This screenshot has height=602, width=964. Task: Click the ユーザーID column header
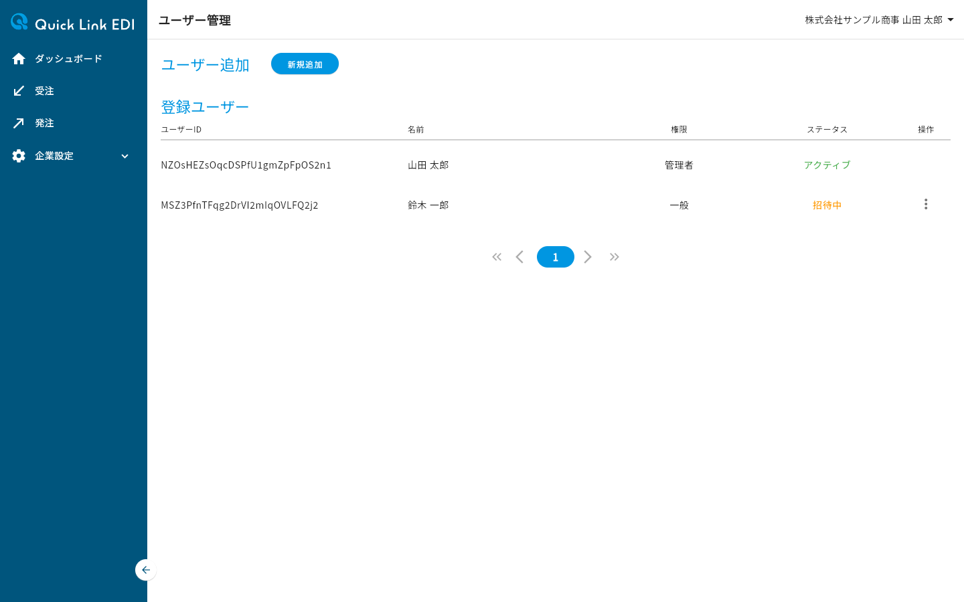pyautogui.click(x=181, y=129)
